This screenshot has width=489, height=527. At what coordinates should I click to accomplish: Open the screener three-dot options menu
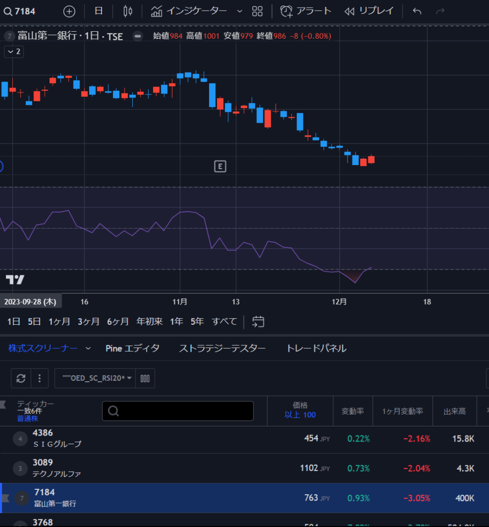pos(40,379)
